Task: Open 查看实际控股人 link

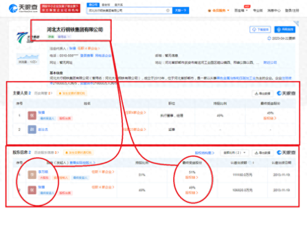Action: tap(82, 163)
